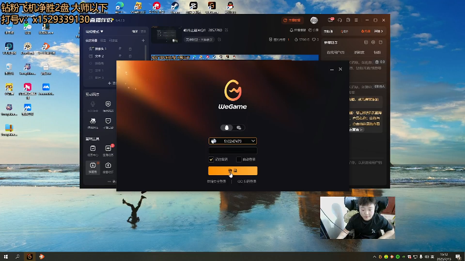
Task: Focus the WeGame password input field
Action: tap(233, 150)
